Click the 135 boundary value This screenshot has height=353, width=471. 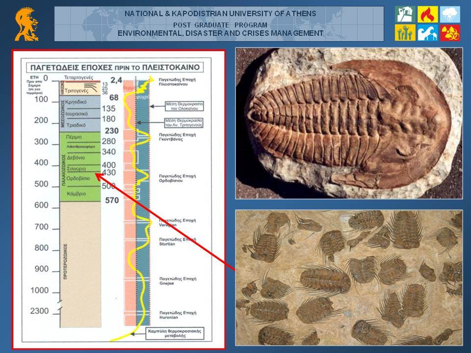click(108, 108)
